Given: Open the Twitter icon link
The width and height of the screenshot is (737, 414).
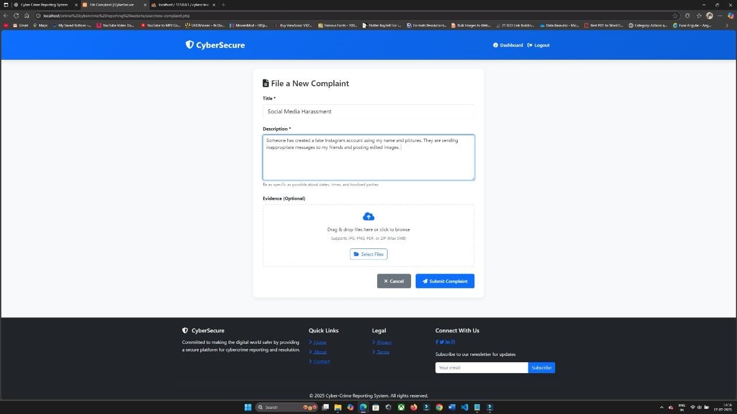Looking at the screenshot, I should [442, 342].
